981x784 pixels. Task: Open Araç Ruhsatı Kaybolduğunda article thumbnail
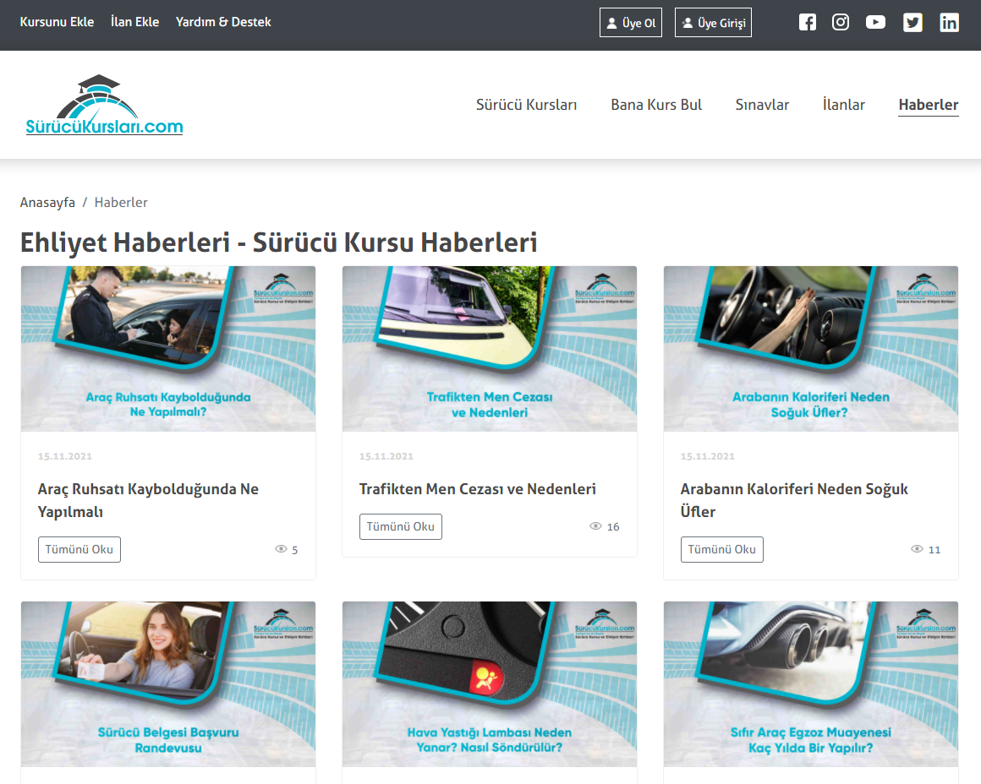click(x=168, y=349)
